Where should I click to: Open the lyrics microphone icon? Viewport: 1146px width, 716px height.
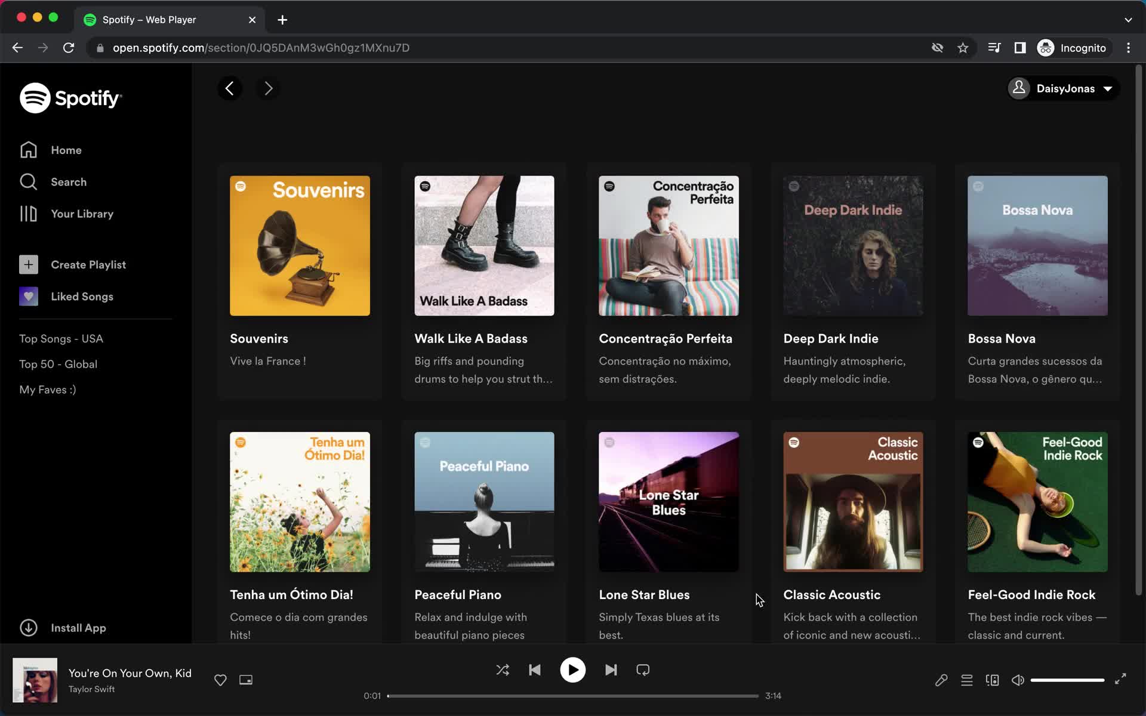[941, 680]
